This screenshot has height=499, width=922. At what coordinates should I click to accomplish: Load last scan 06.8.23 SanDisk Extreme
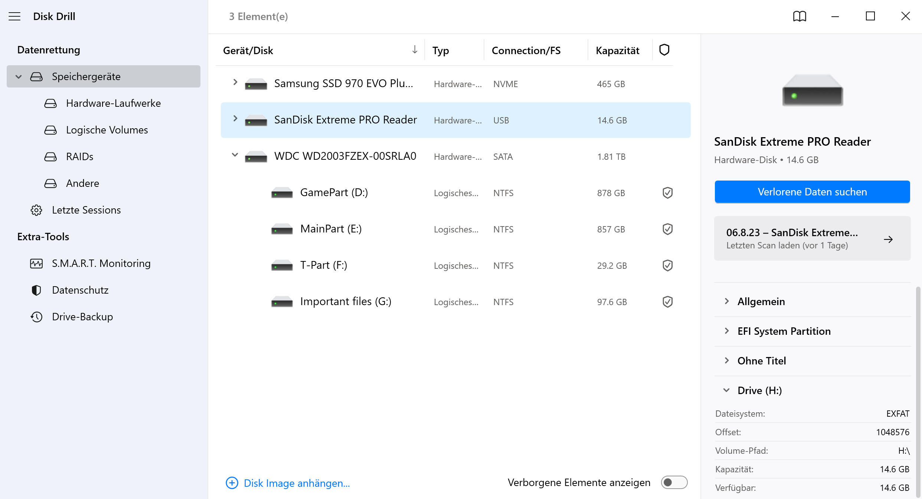[x=812, y=238]
